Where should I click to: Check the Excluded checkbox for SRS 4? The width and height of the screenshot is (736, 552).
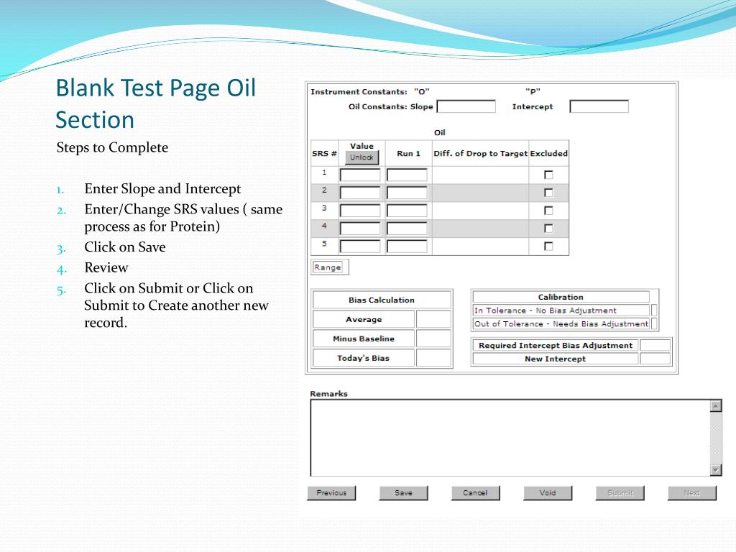click(548, 228)
